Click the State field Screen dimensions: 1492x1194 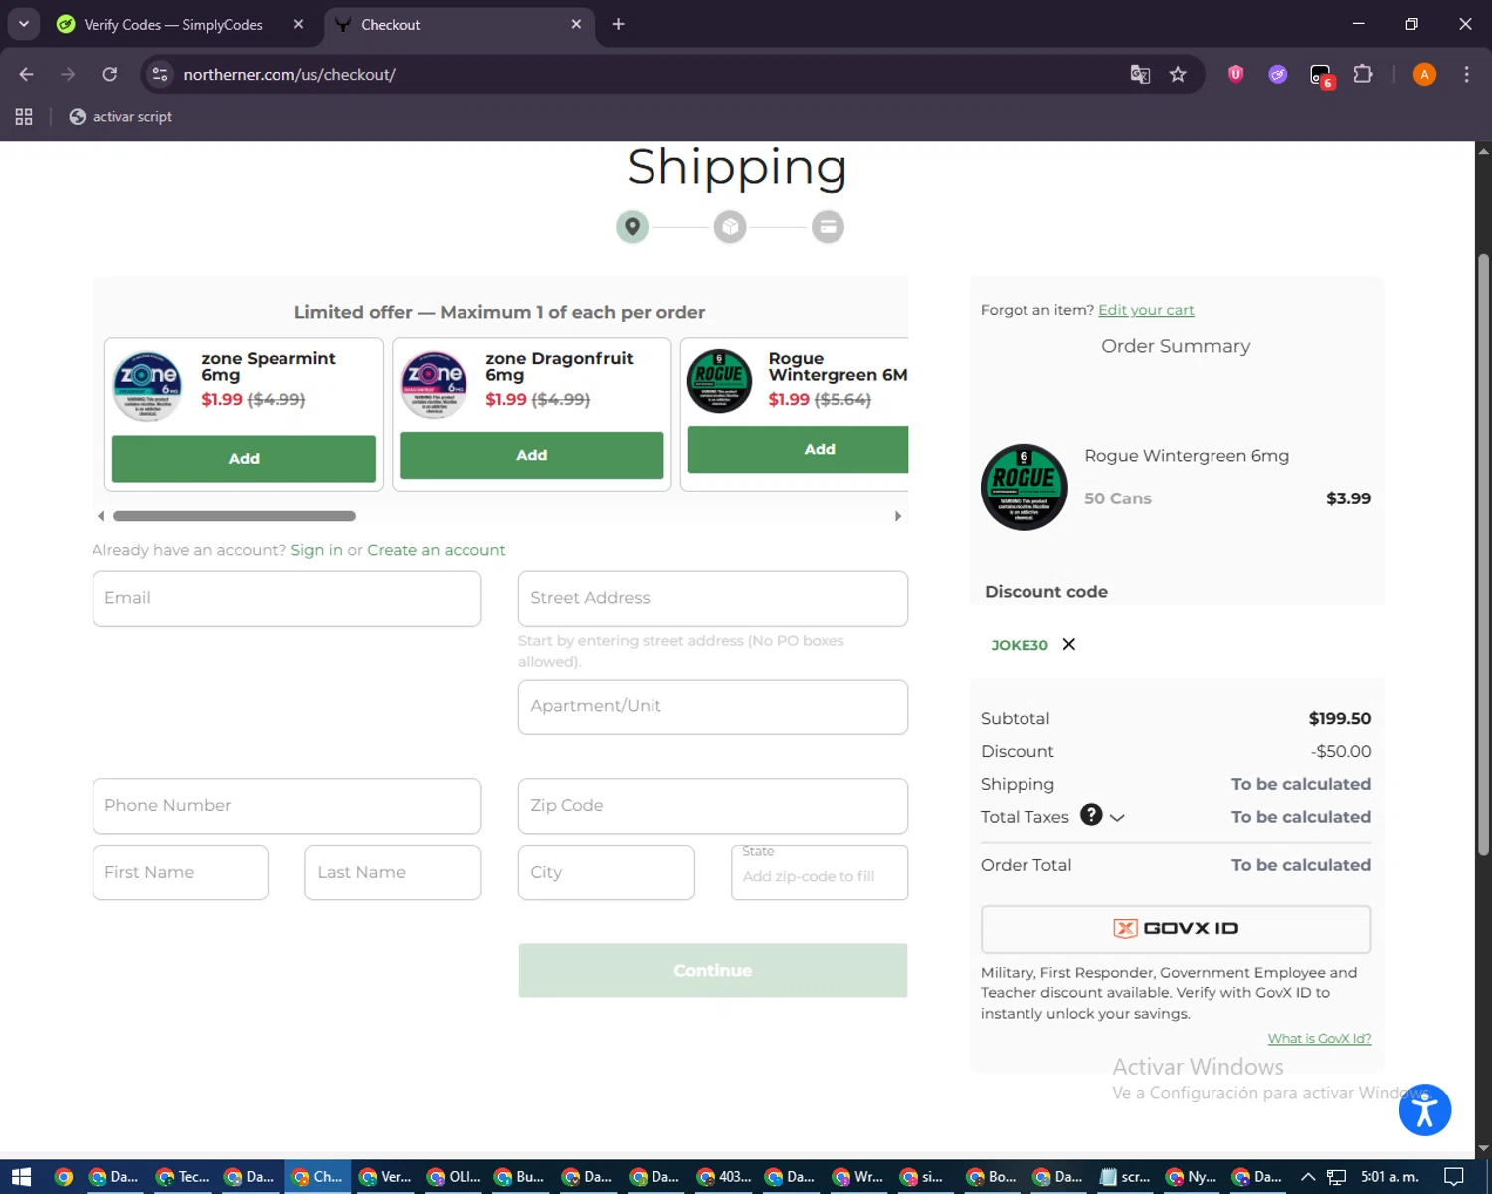tap(820, 873)
